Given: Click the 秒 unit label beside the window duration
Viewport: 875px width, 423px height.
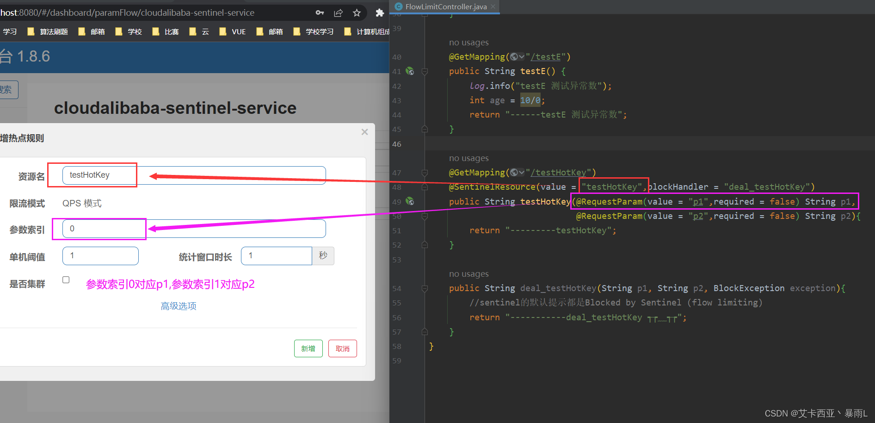Looking at the screenshot, I should coord(323,256).
